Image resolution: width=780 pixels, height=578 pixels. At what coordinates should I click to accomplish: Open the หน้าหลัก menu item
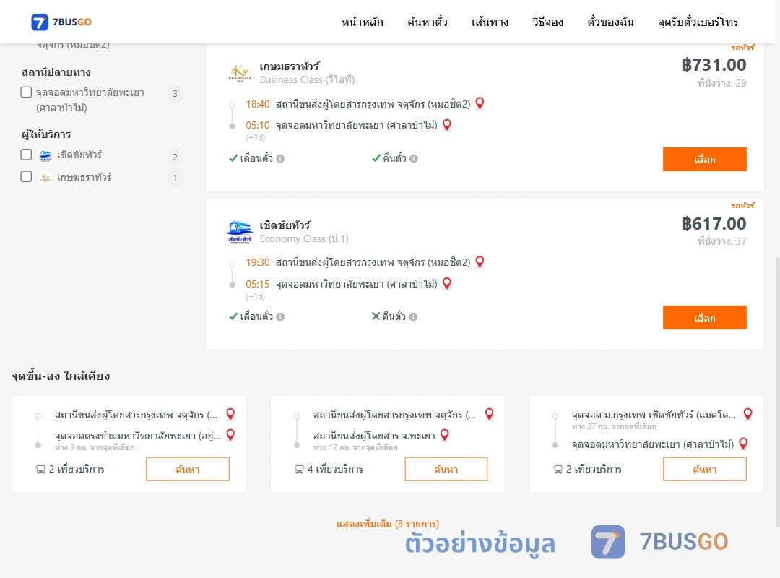click(x=362, y=22)
